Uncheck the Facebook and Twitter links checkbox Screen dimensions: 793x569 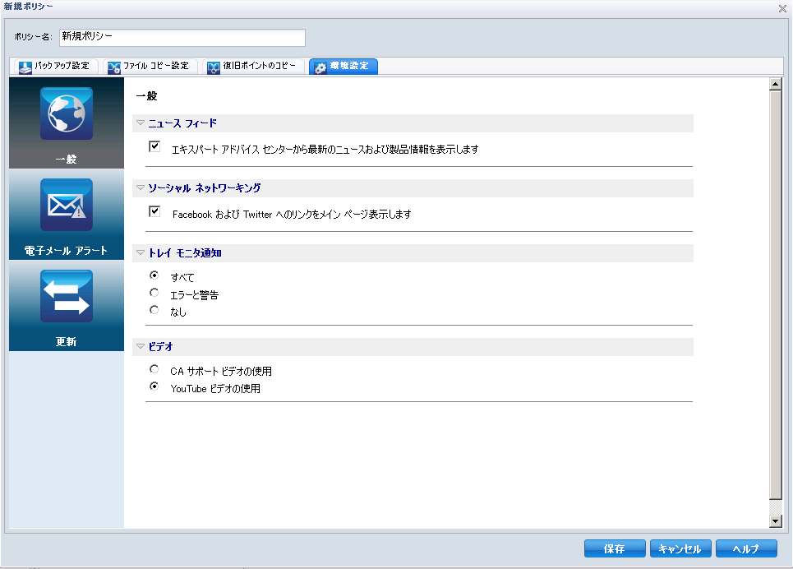pos(154,211)
